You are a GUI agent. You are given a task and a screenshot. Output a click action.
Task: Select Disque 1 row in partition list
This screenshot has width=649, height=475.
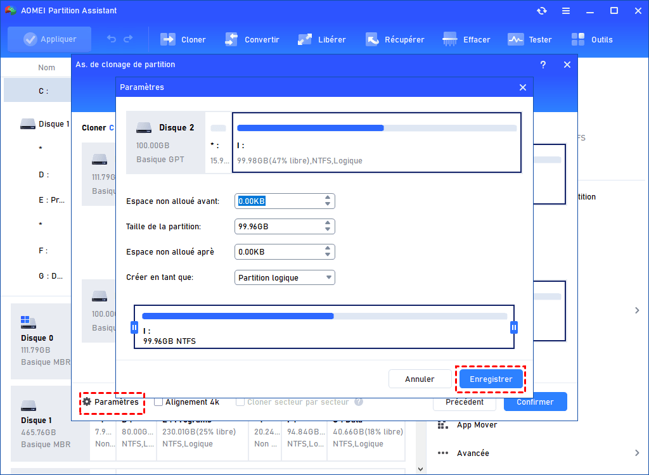[45, 123]
